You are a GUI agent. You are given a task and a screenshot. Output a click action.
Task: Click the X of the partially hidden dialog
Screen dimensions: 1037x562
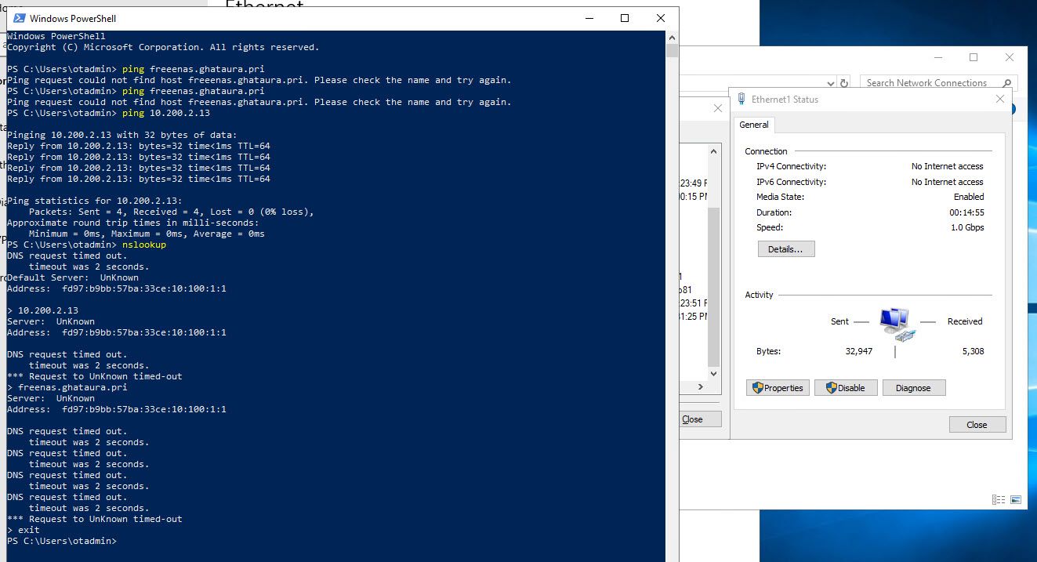point(716,109)
